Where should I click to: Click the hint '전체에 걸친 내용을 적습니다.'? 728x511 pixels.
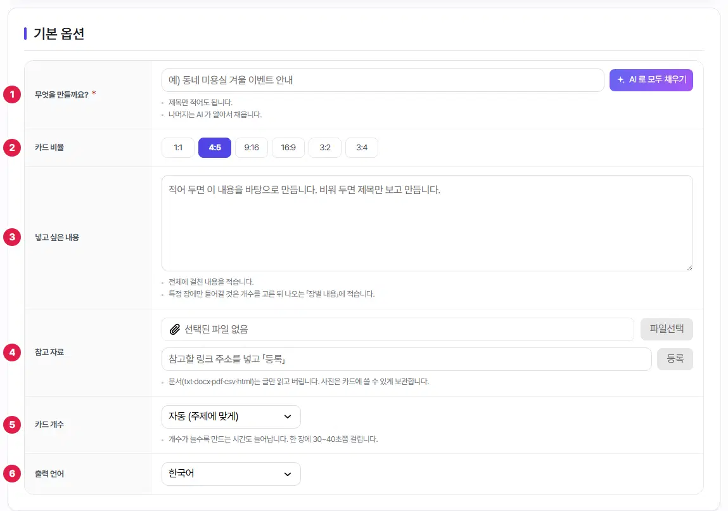click(211, 282)
